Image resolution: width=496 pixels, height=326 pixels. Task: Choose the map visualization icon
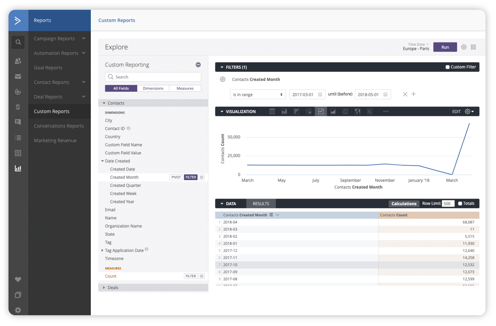pyautogui.click(x=357, y=111)
